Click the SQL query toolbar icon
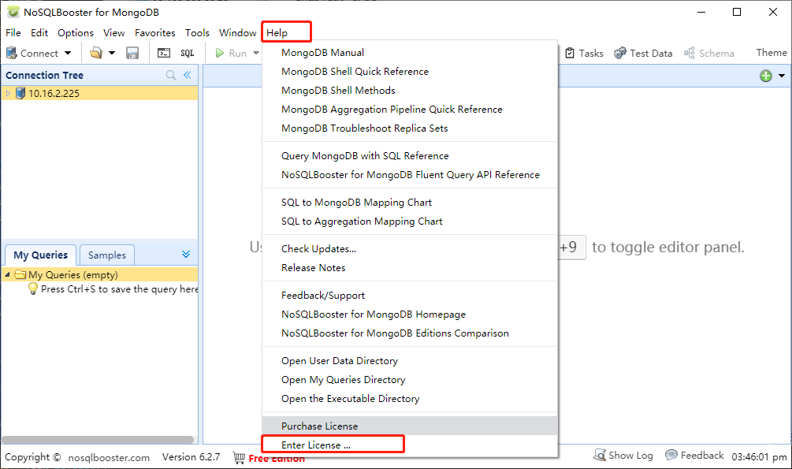Viewport: 792px width, 469px height. coord(188,53)
